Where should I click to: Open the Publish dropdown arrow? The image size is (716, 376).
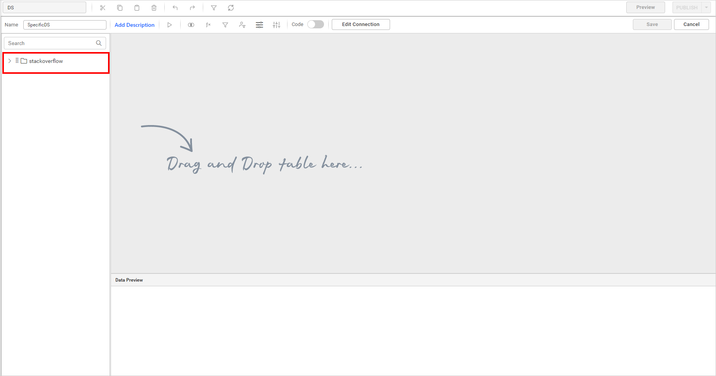pyautogui.click(x=706, y=7)
